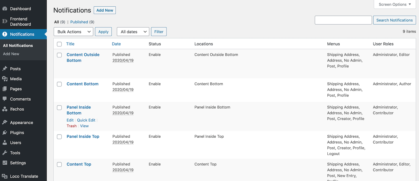419x181 pixels.
Task: Open the Content Top notification title
Action: coord(79,164)
